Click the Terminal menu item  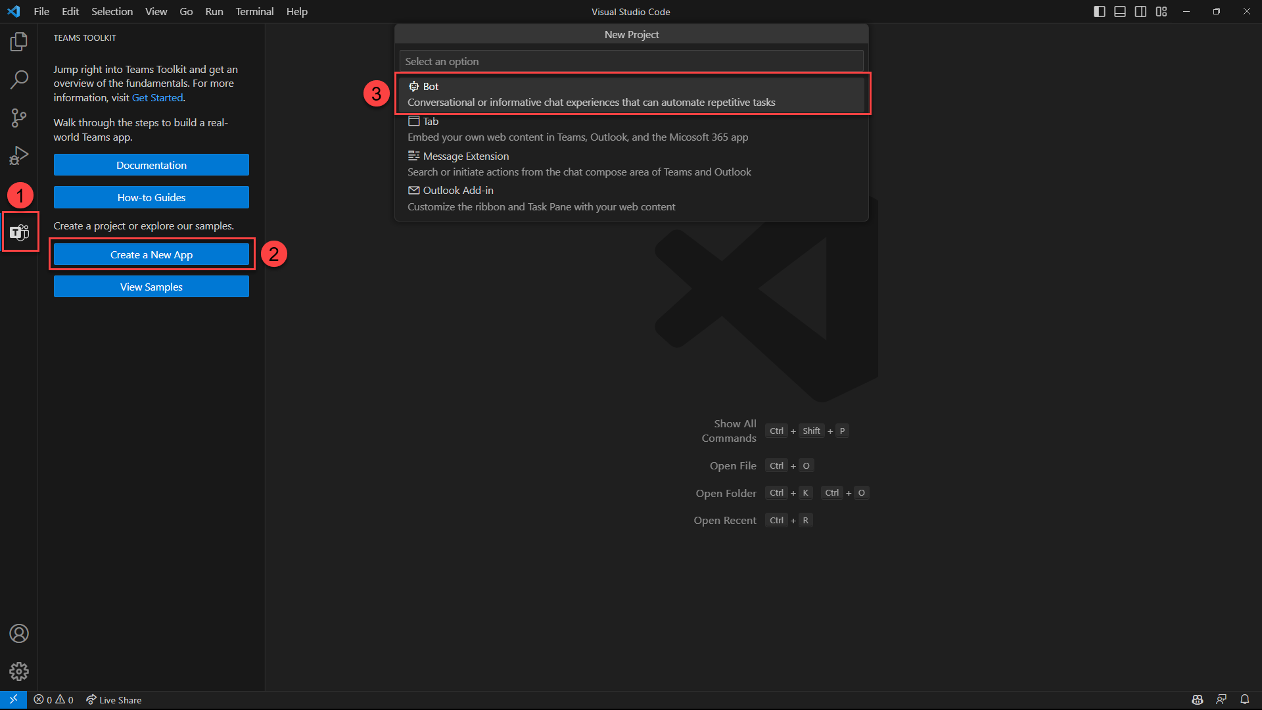pos(254,11)
